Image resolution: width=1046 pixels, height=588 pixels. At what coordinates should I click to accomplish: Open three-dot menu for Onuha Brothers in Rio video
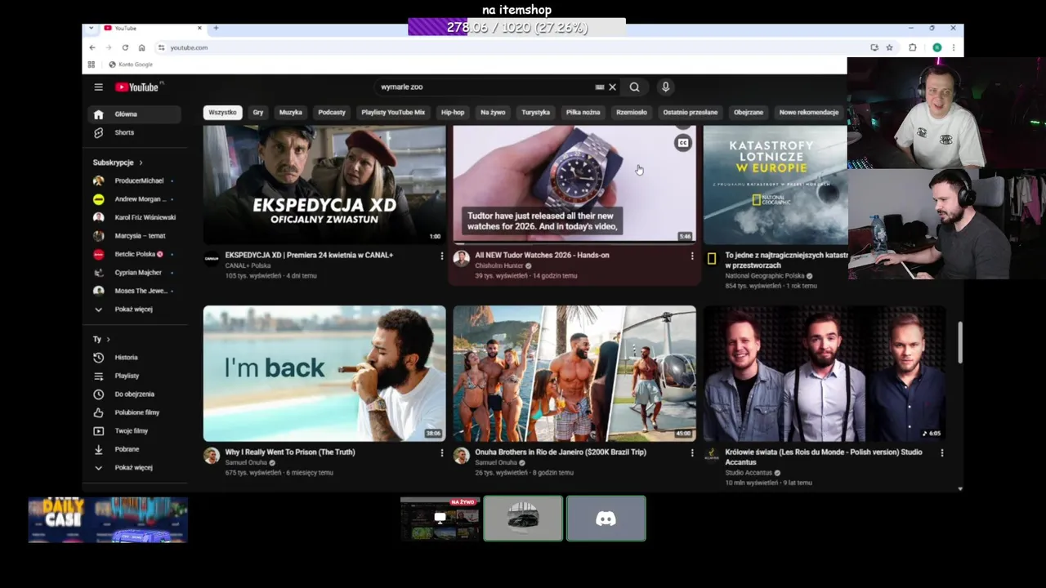pyautogui.click(x=692, y=452)
